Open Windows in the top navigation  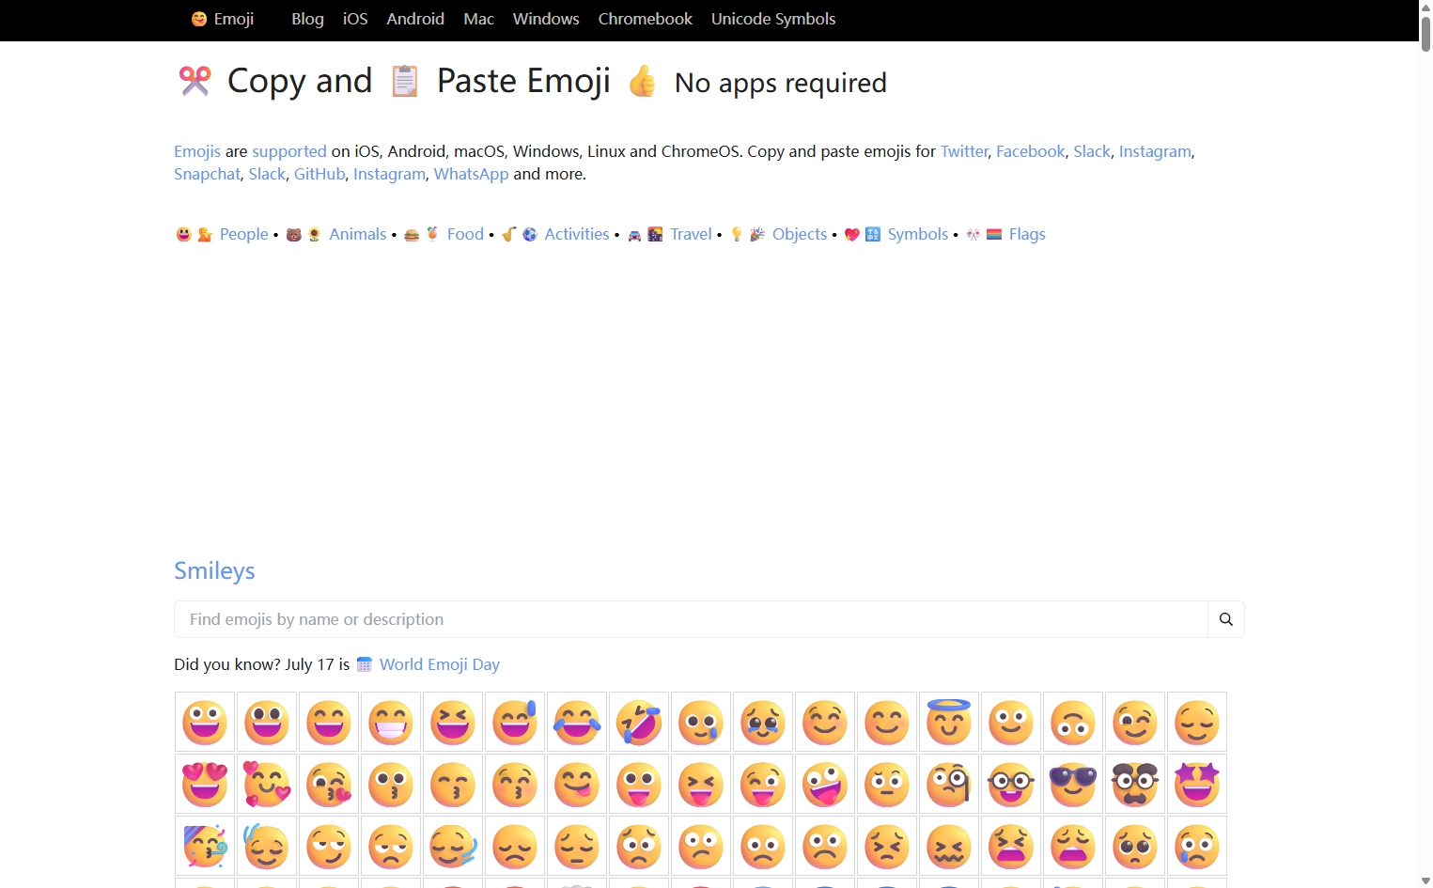tap(546, 19)
